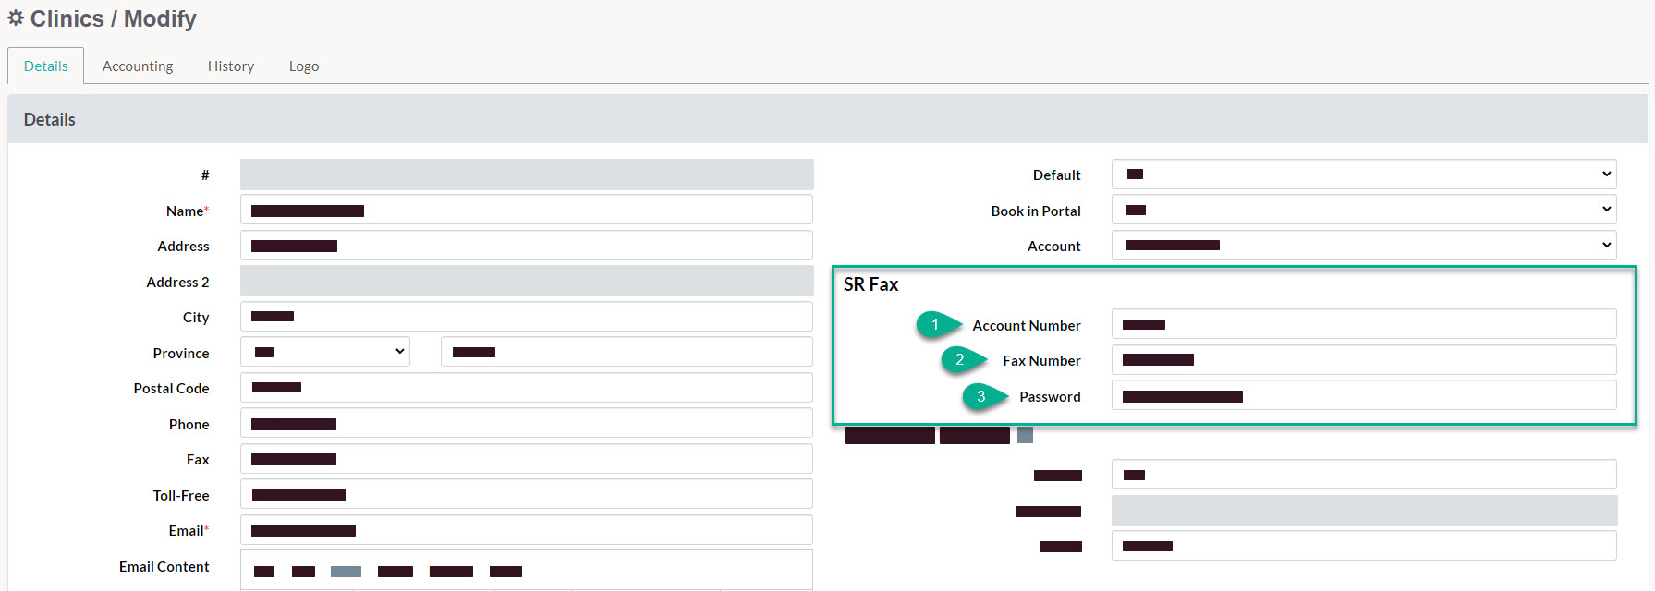Open the Default dropdown

1364,174
